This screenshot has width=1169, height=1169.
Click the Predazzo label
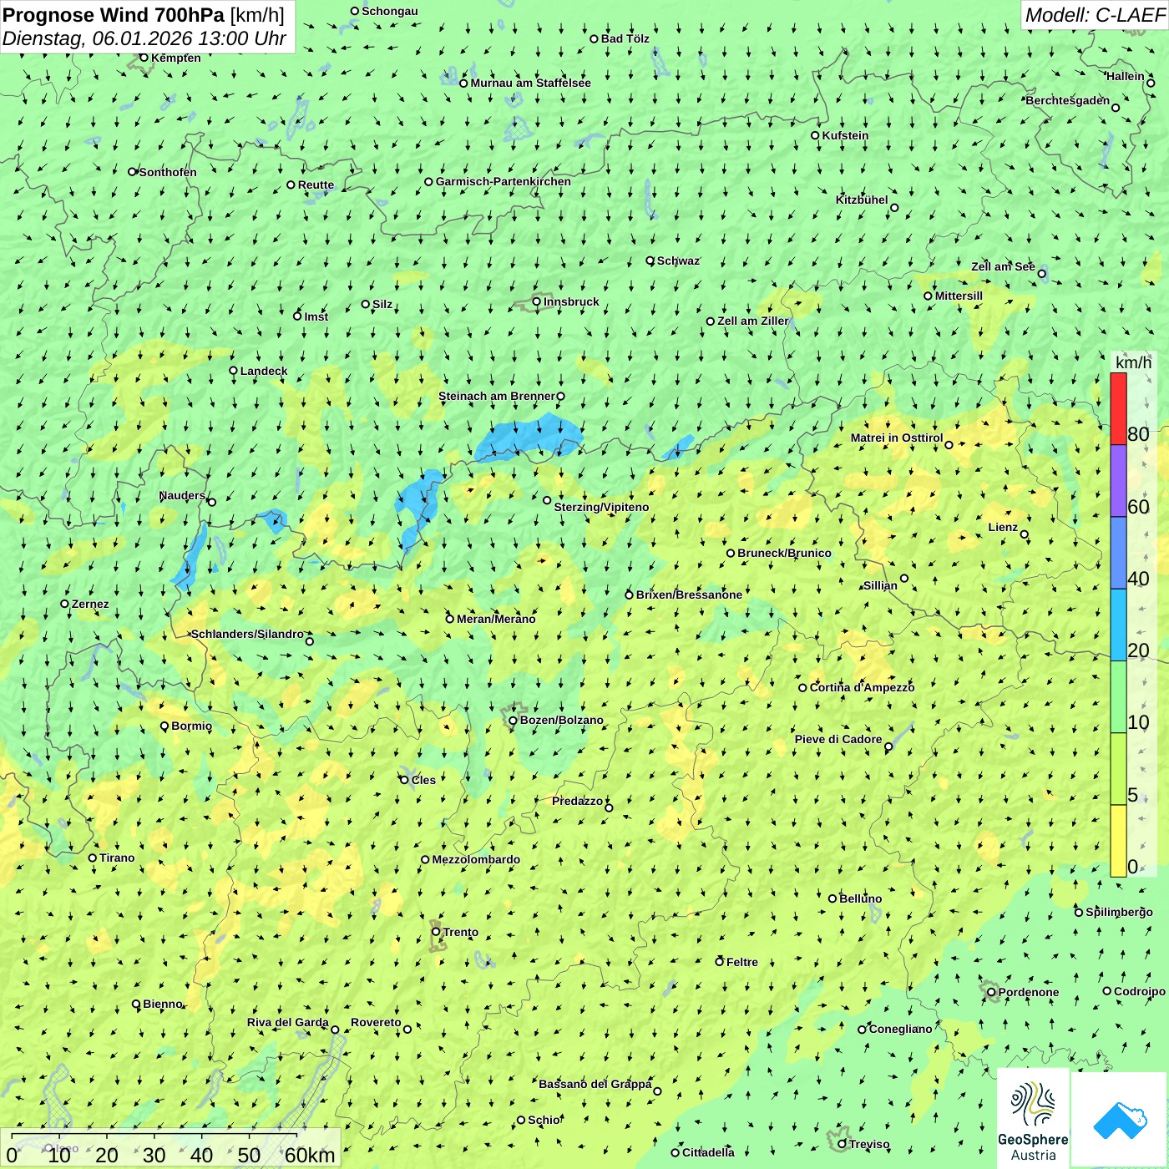tap(577, 801)
